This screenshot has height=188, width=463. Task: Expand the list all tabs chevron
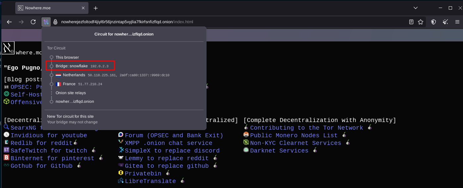pyautogui.click(x=416, y=8)
